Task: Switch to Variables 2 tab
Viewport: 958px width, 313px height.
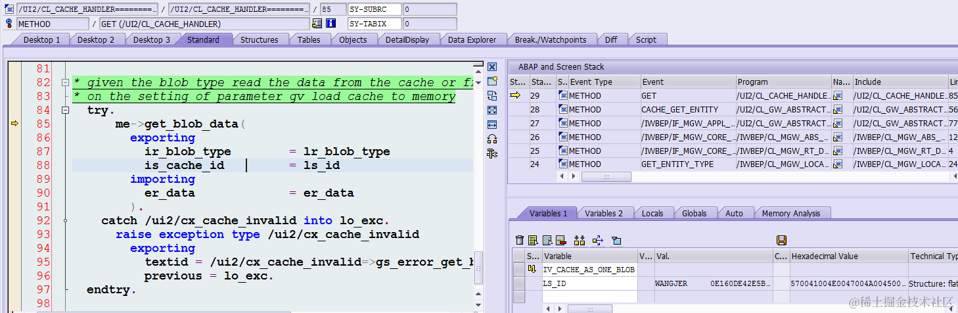Action: tap(604, 213)
